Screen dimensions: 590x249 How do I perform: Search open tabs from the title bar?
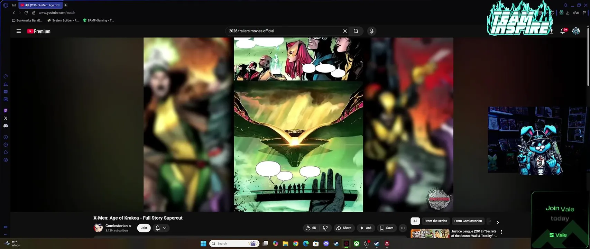565,5
